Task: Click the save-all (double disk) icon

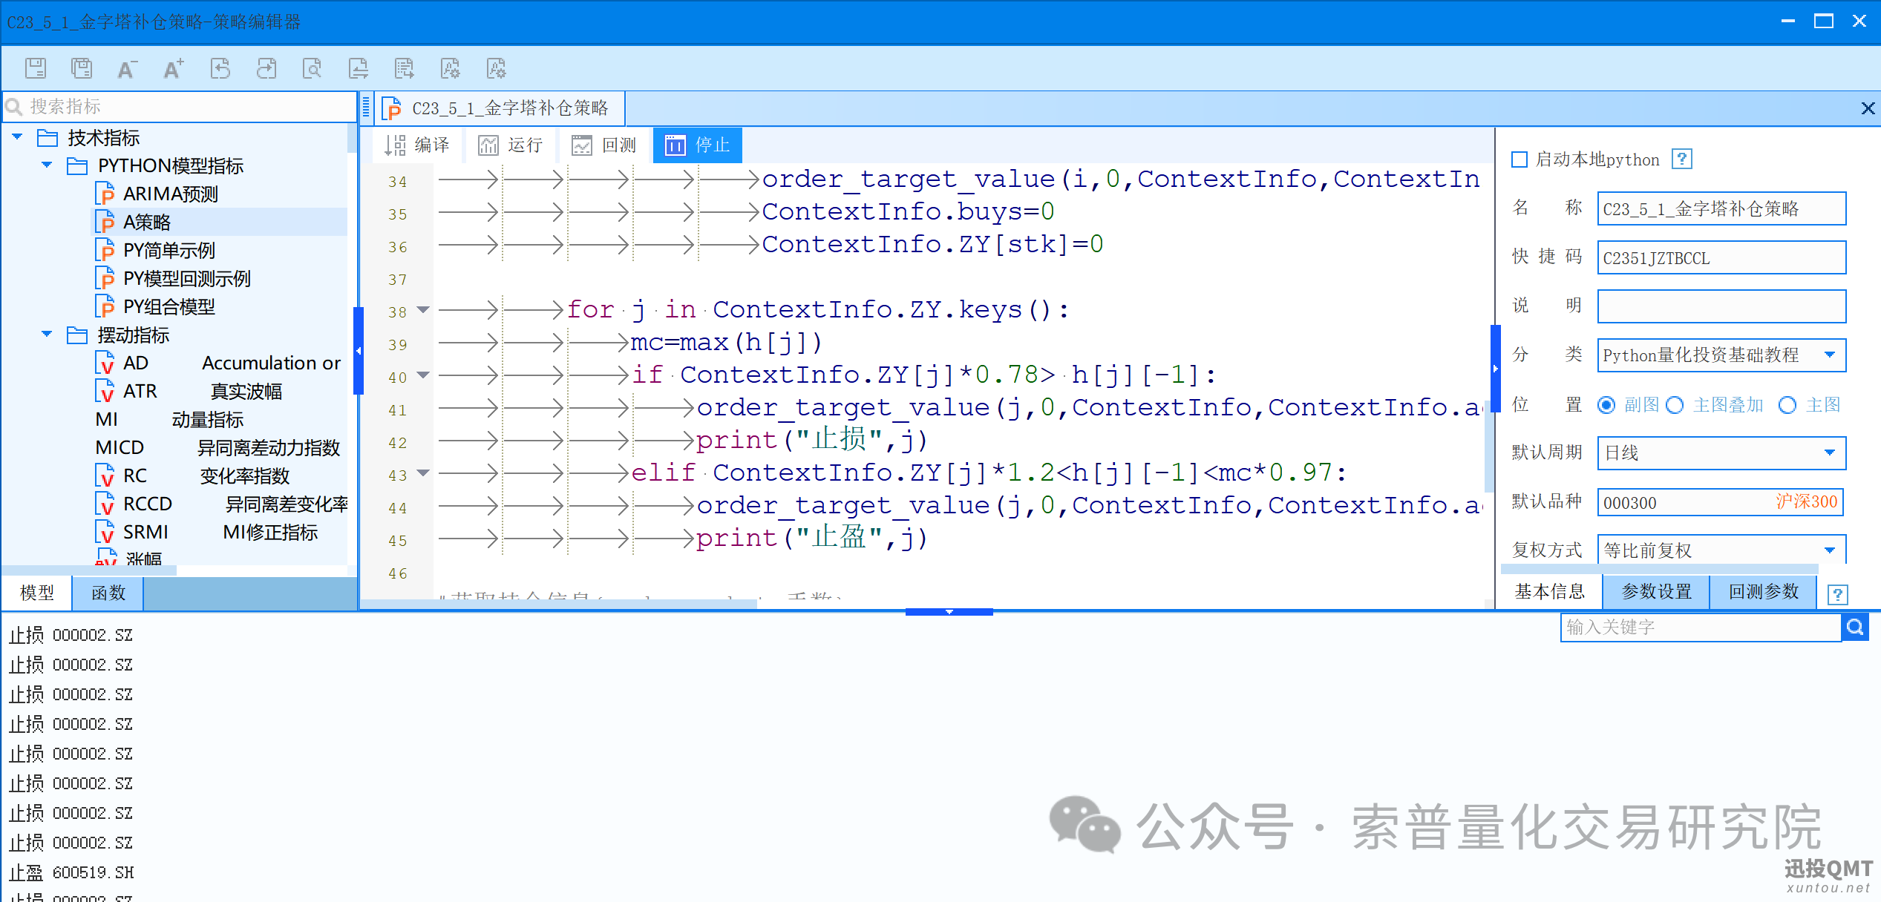Action: (81, 68)
